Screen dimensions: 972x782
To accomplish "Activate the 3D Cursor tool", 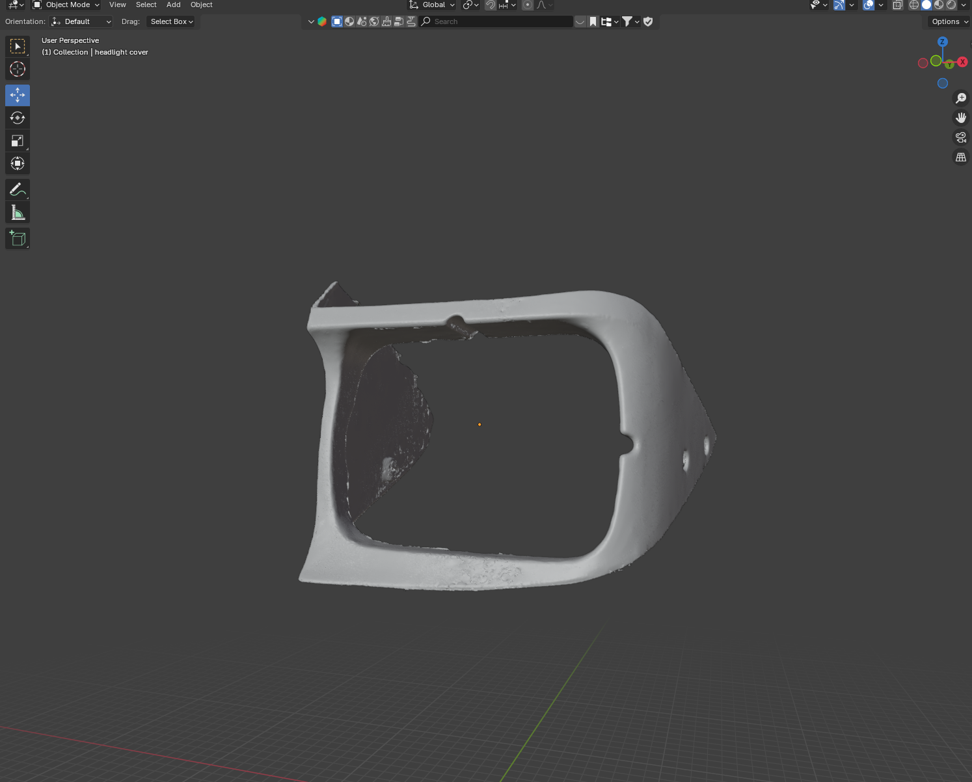I will point(18,69).
